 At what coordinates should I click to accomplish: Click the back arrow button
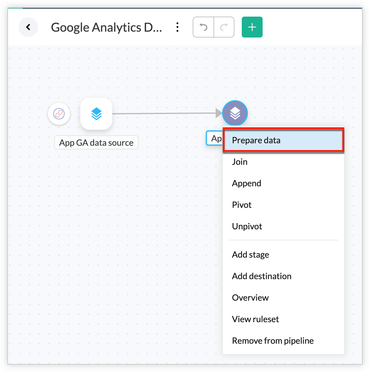tap(28, 27)
